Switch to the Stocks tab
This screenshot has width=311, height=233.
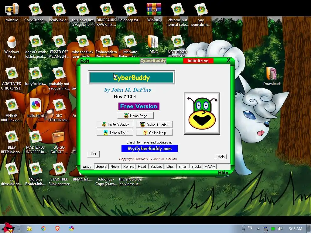[197, 167]
